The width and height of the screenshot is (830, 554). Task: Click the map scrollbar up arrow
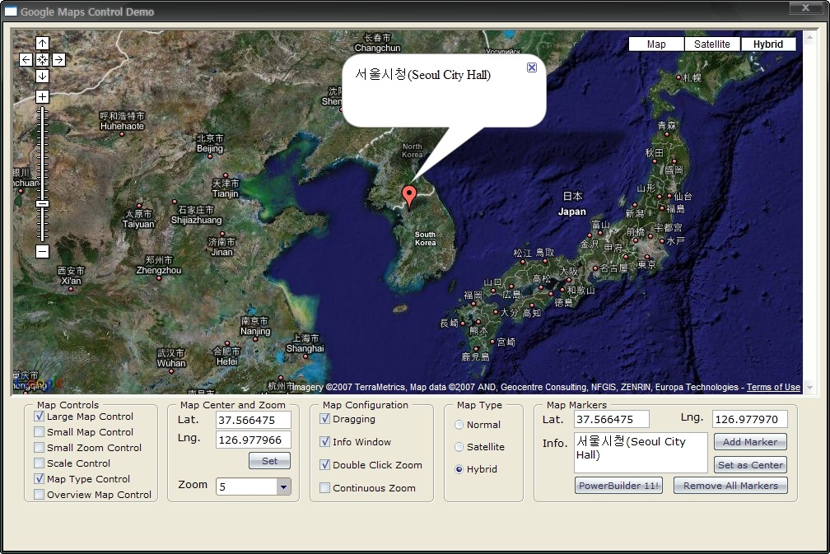pos(809,37)
